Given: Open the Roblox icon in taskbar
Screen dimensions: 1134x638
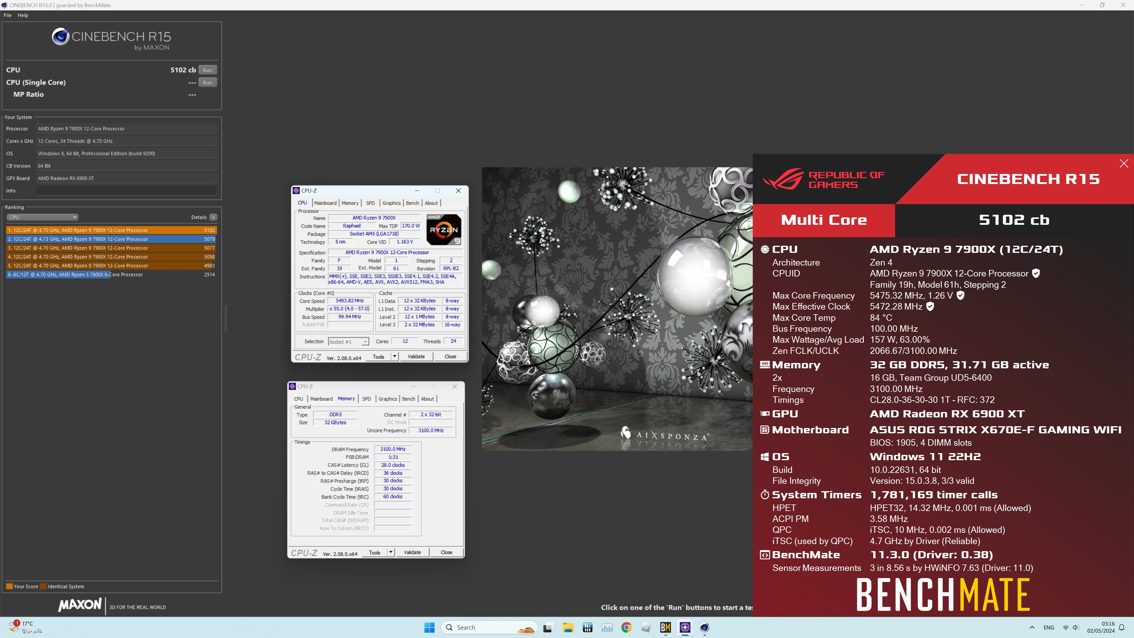Looking at the screenshot, I should [646, 627].
